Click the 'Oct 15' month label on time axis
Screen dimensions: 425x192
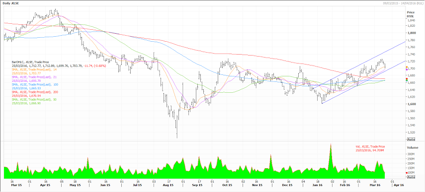(x=227, y=185)
